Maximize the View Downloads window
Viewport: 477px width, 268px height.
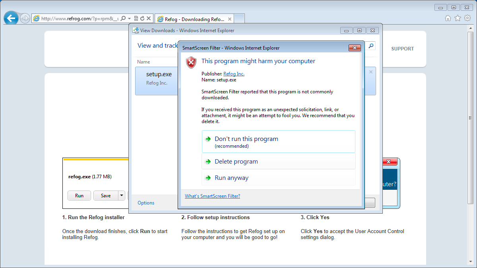click(x=359, y=31)
